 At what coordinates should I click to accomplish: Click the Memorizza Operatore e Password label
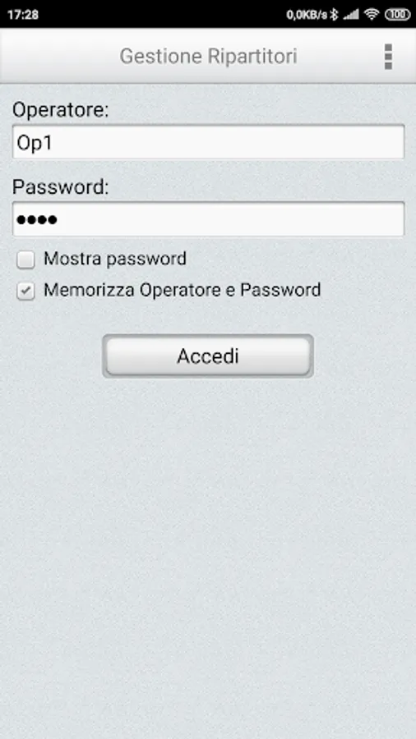182,290
